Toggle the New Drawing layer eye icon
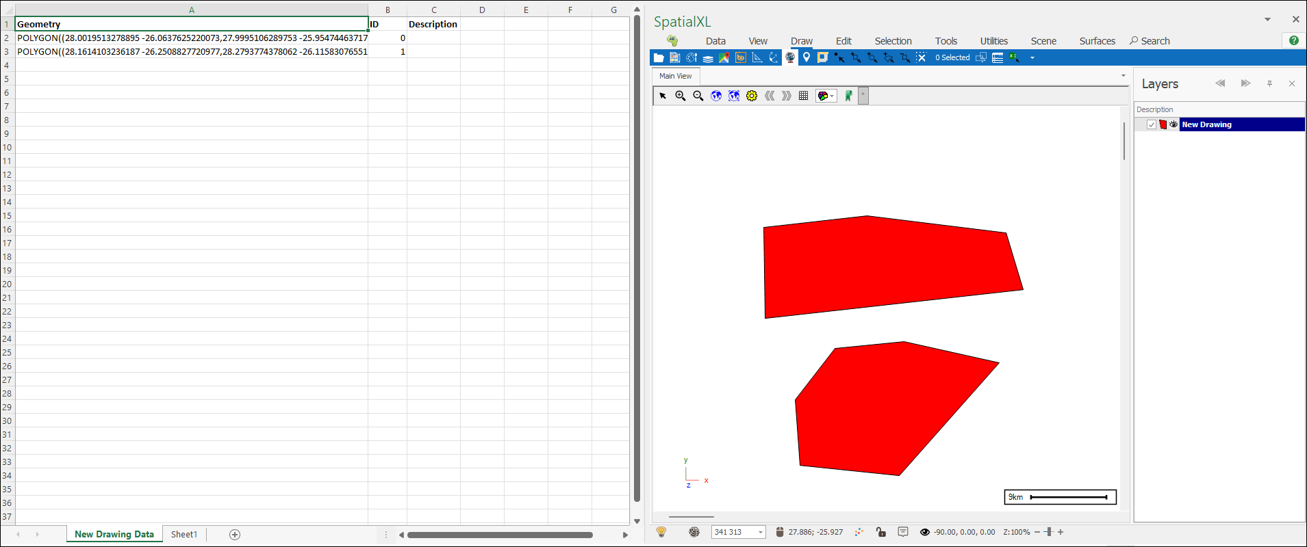The width and height of the screenshot is (1307, 547). coord(1173,124)
